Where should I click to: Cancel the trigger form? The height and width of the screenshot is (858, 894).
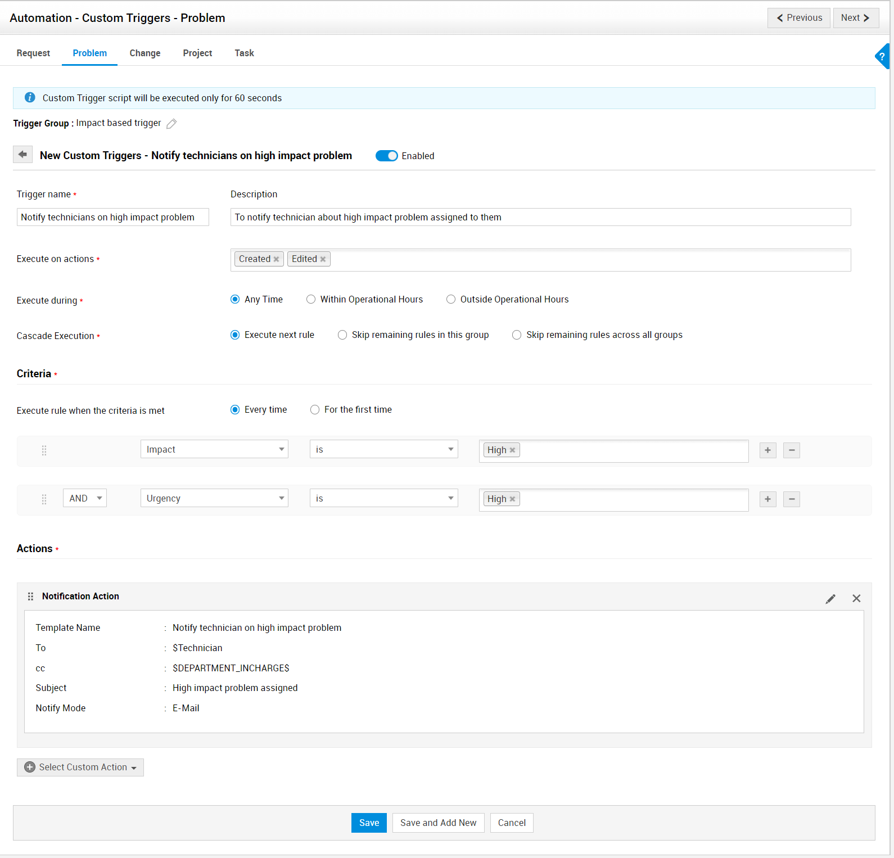(x=512, y=823)
